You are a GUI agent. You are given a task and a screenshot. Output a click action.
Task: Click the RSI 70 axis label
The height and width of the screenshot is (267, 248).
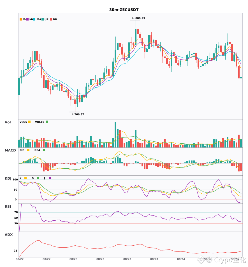coord(16,212)
